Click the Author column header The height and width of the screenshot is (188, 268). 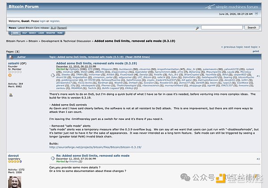[x=21, y=57]
